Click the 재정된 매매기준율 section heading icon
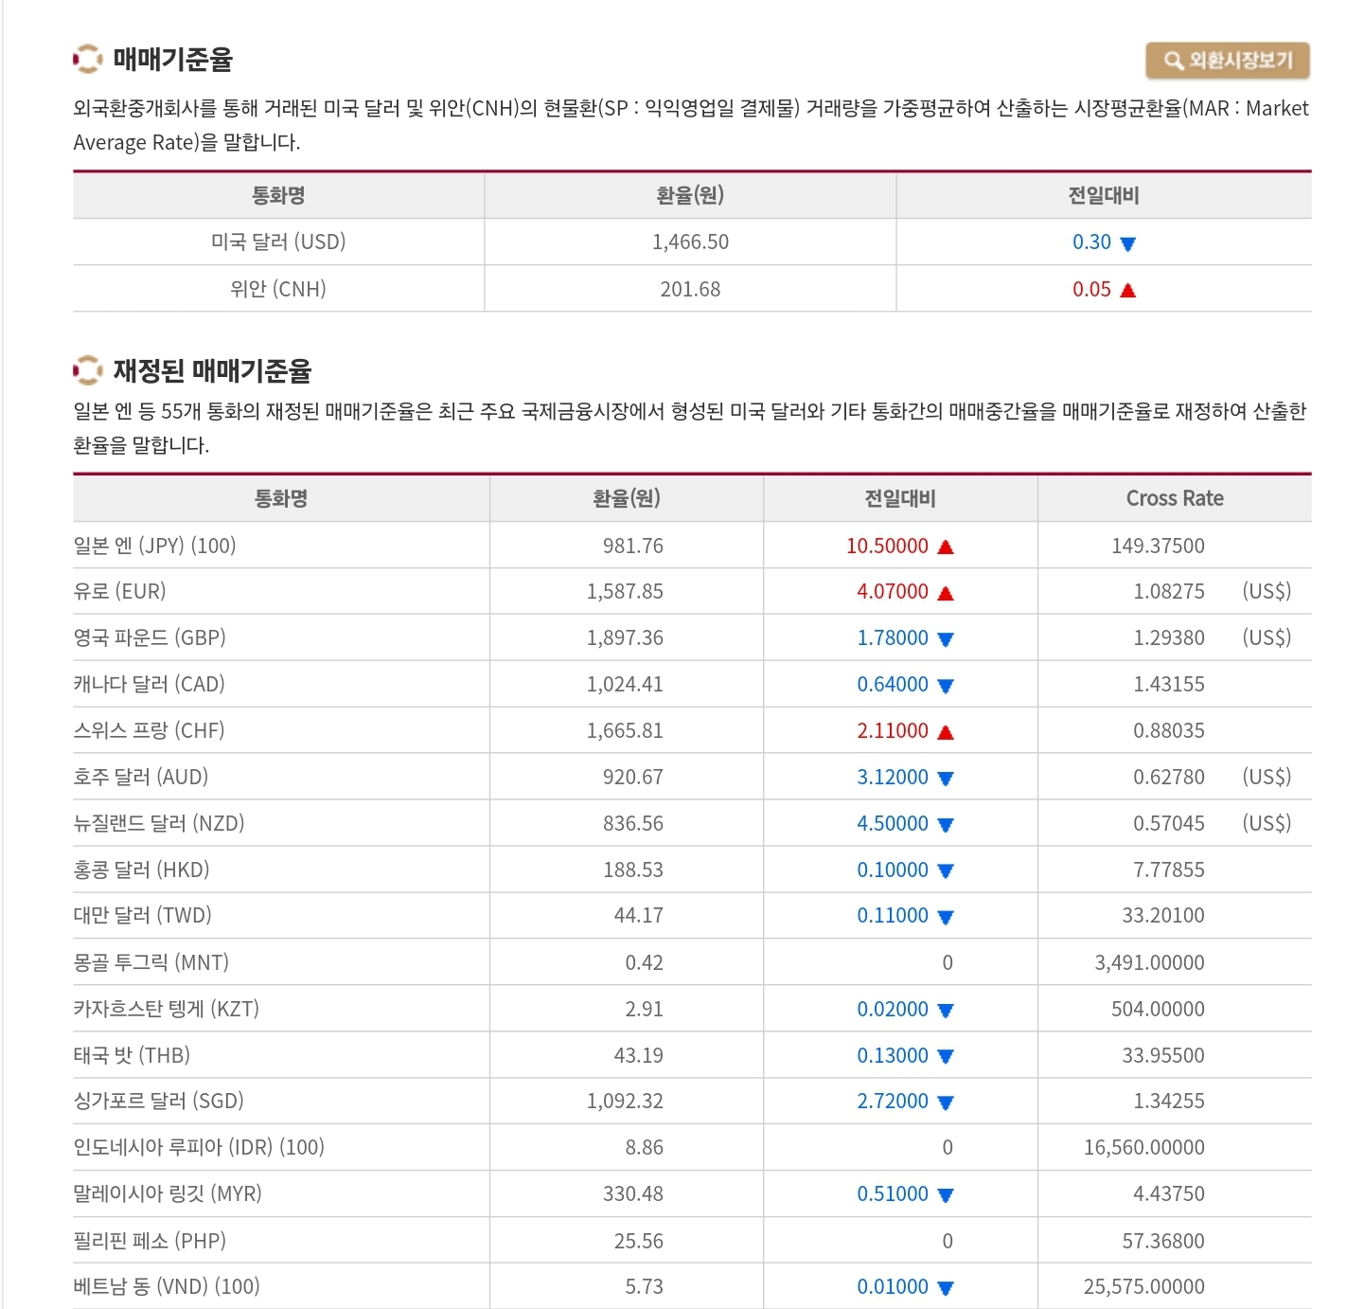Image resolution: width=1347 pixels, height=1309 pixels. coord(87,370)
